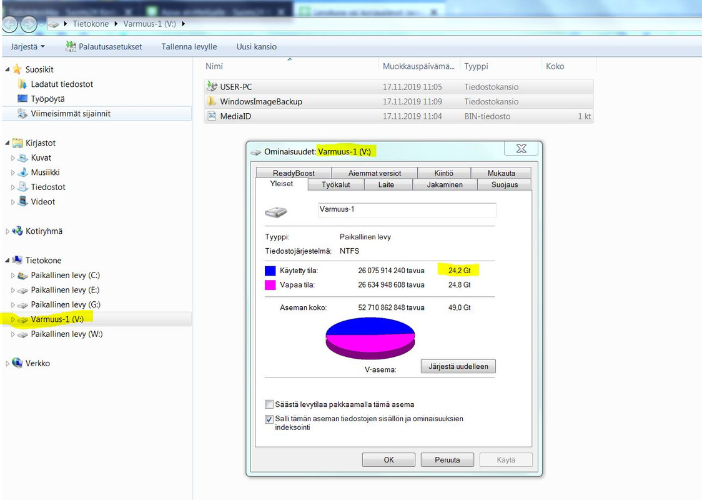Image resolution: width=702 pixels, height=500 pixels.
Task: Collapse the Suosikit tree section
Action: click(x=7, y=69)
